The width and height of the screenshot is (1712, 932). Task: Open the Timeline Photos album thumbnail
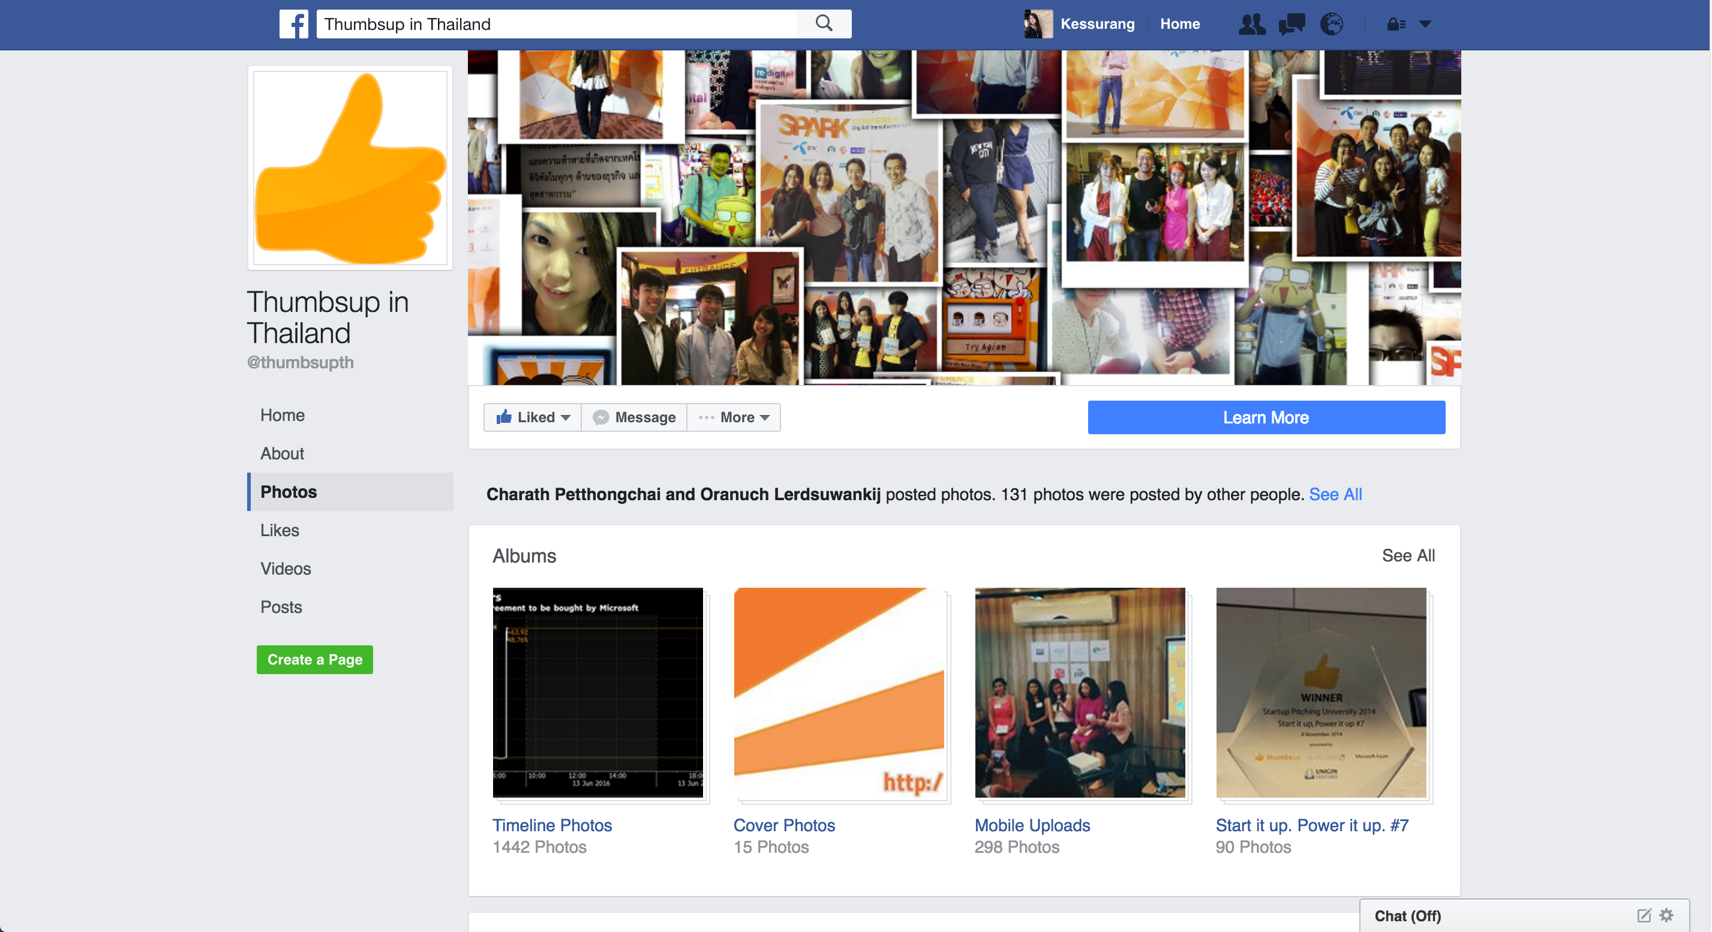[x=597, y=692]
